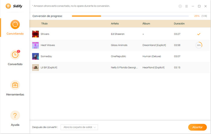Select the Someday song title
This screenshot has height=134, width=211.
pos(46,56)
